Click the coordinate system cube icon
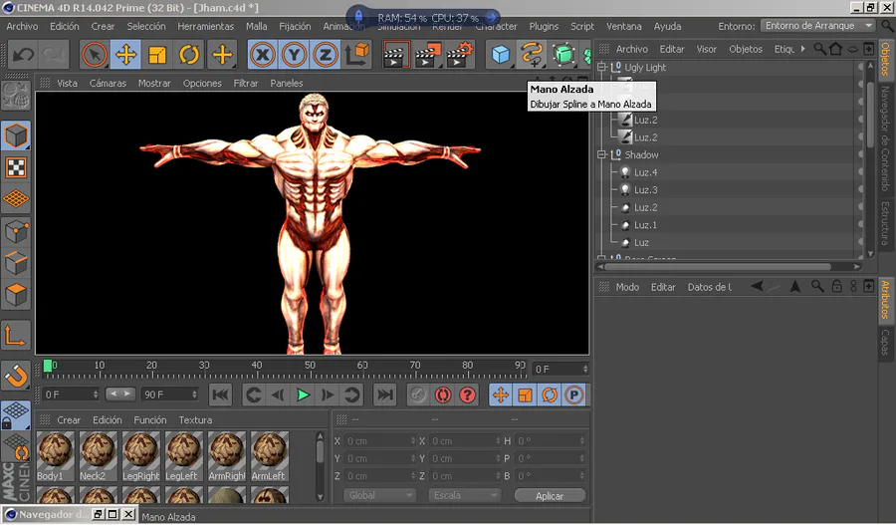Image resolution: width=896 pixels, height=525 pixels. [357, 55]
